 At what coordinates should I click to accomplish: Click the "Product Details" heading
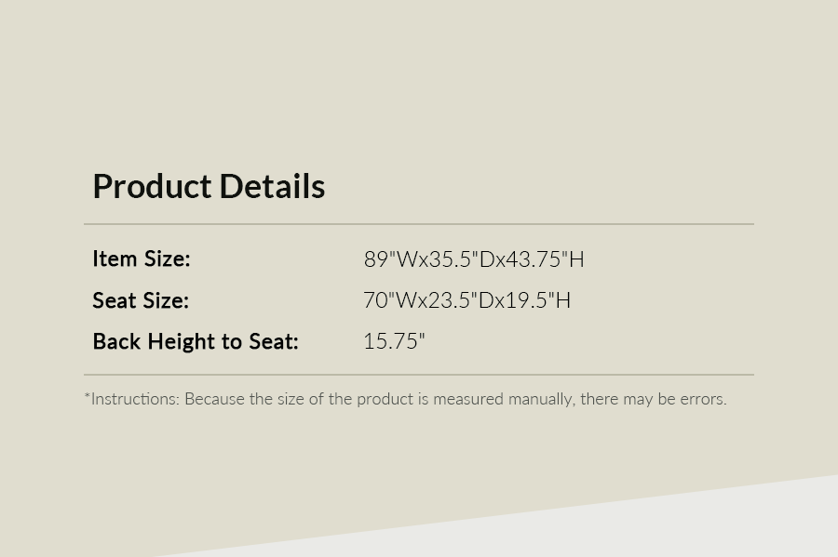[x=209, y=186]
